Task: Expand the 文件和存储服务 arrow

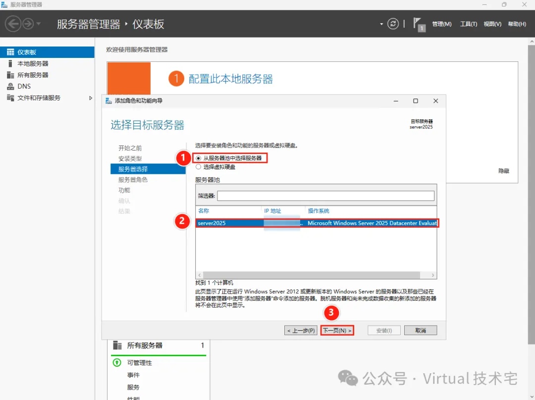Action: click(x=91, y=98)
